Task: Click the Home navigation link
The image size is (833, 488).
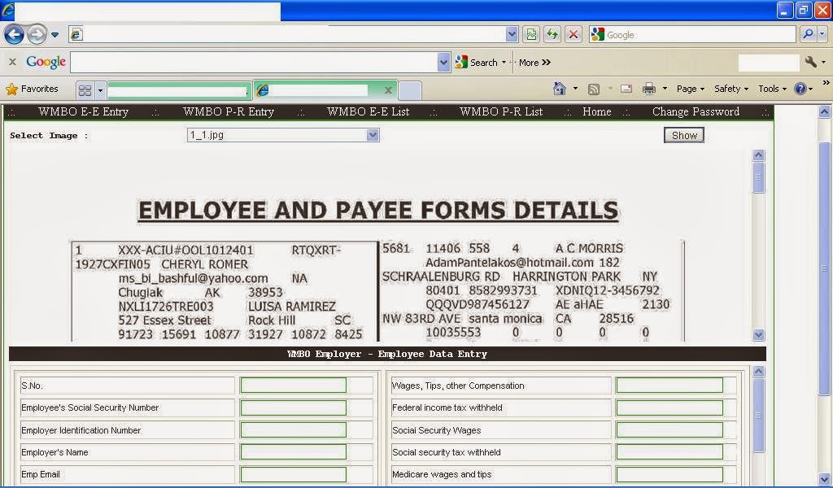Action: coord(596,112)
